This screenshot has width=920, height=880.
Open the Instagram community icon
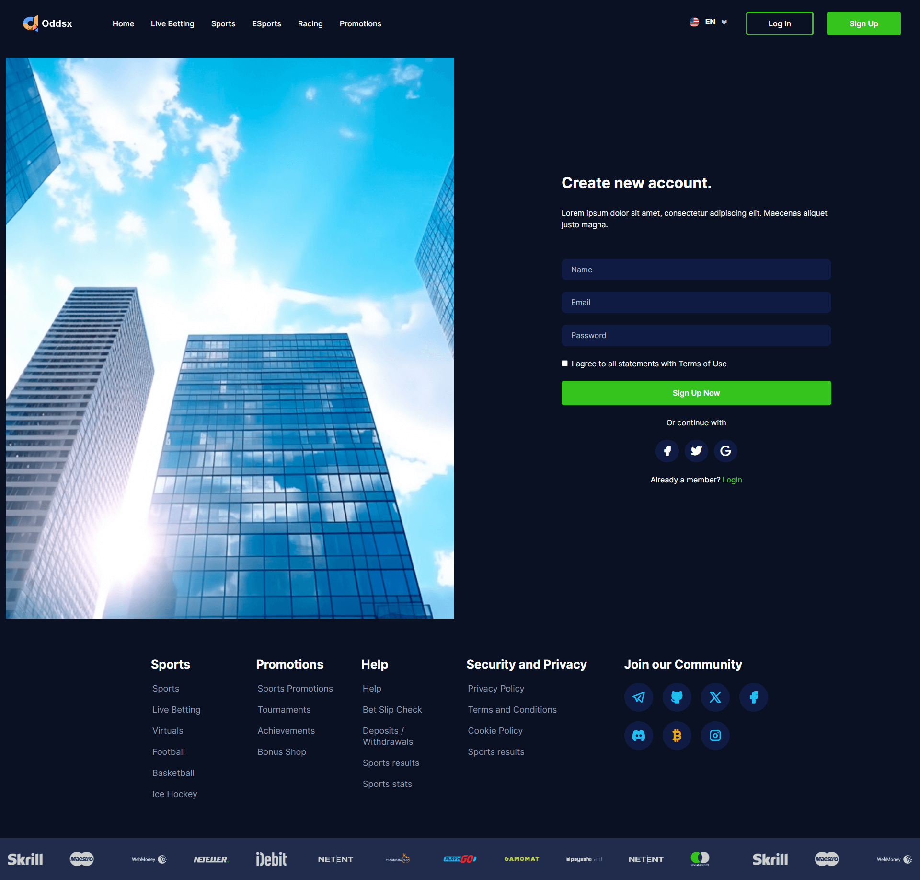(x=715, y=735)
